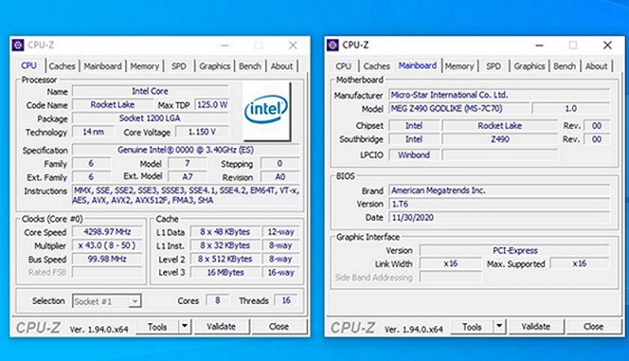Open Bench tab in right window

(x=565, y=66)
